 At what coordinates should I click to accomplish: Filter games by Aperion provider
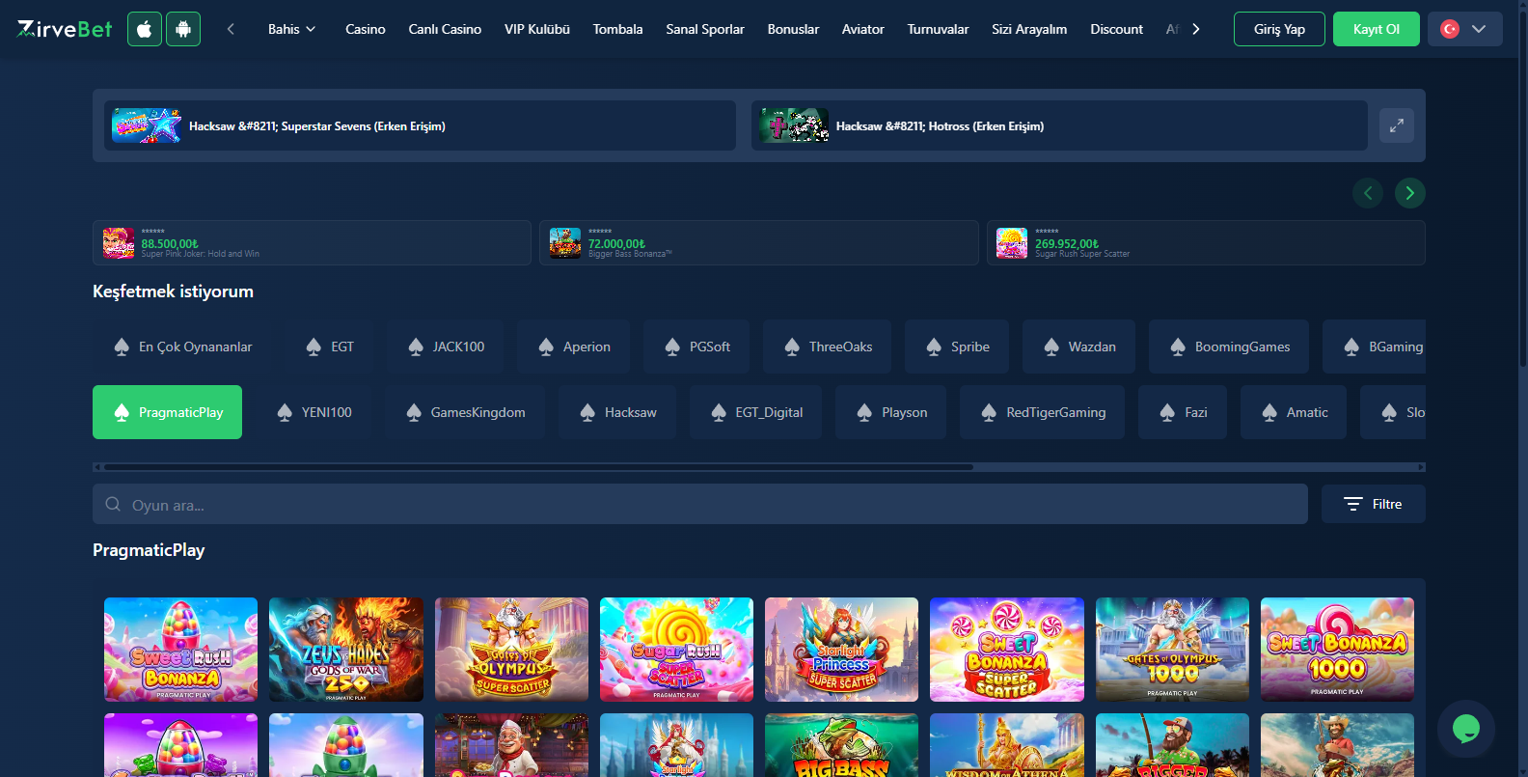coord(574,347)
